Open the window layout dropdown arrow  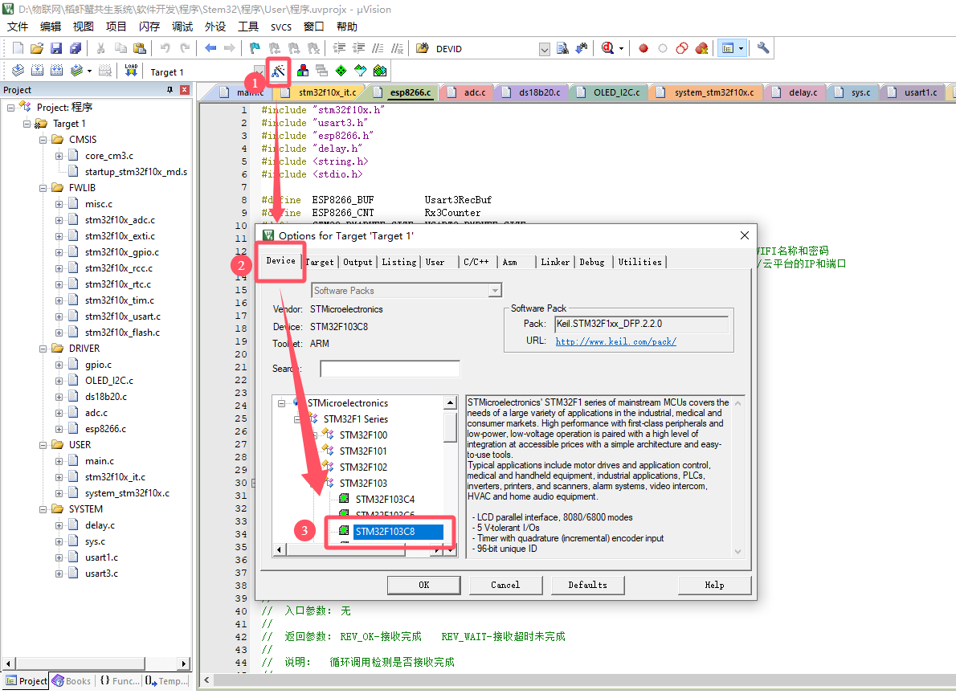(x=741, y=48)
